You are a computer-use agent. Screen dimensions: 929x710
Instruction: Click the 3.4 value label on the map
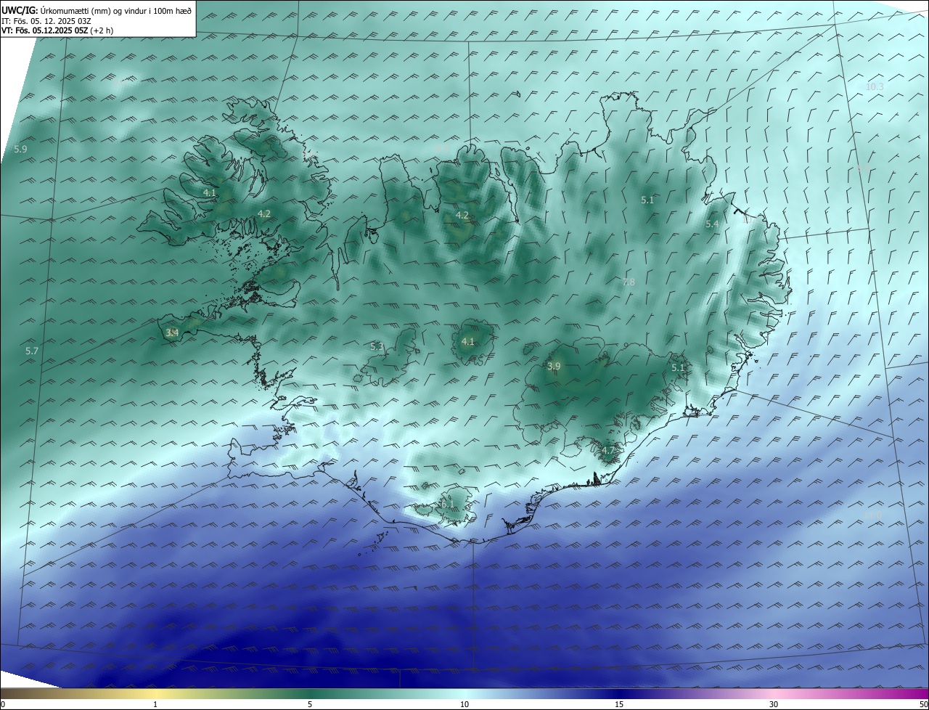[172, 332]
